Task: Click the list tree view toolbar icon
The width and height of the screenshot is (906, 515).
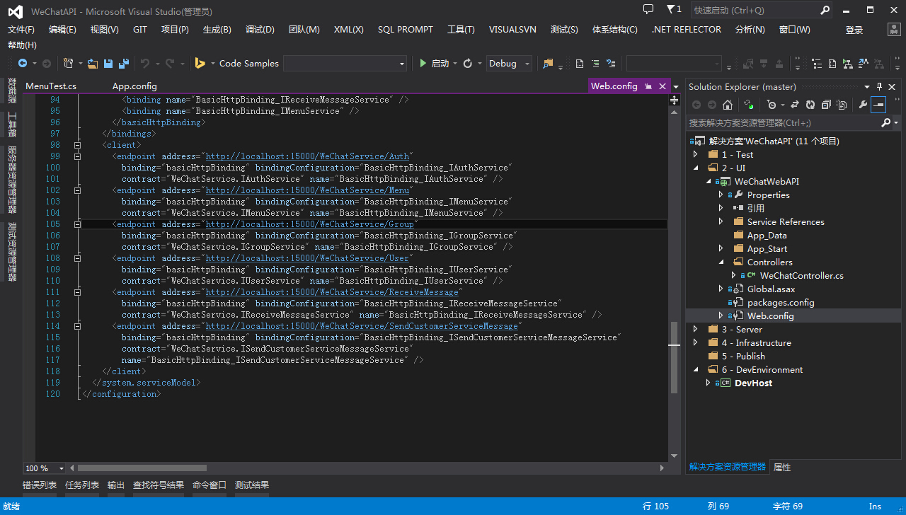Action: (x=816, y=63)
